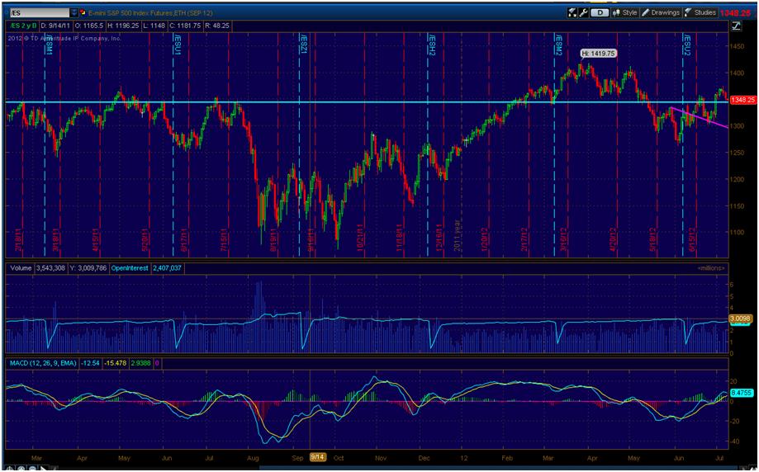Click the /ESZ1 contract rollover label
759x472 pixels.
(x=303, y=44)
